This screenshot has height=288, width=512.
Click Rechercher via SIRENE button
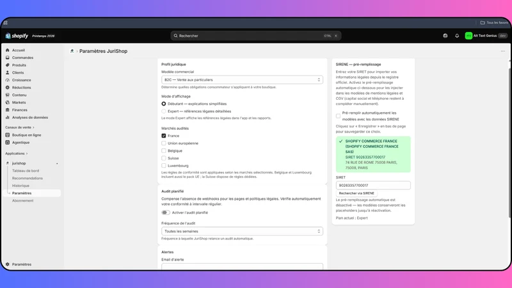tap(356, 193)
